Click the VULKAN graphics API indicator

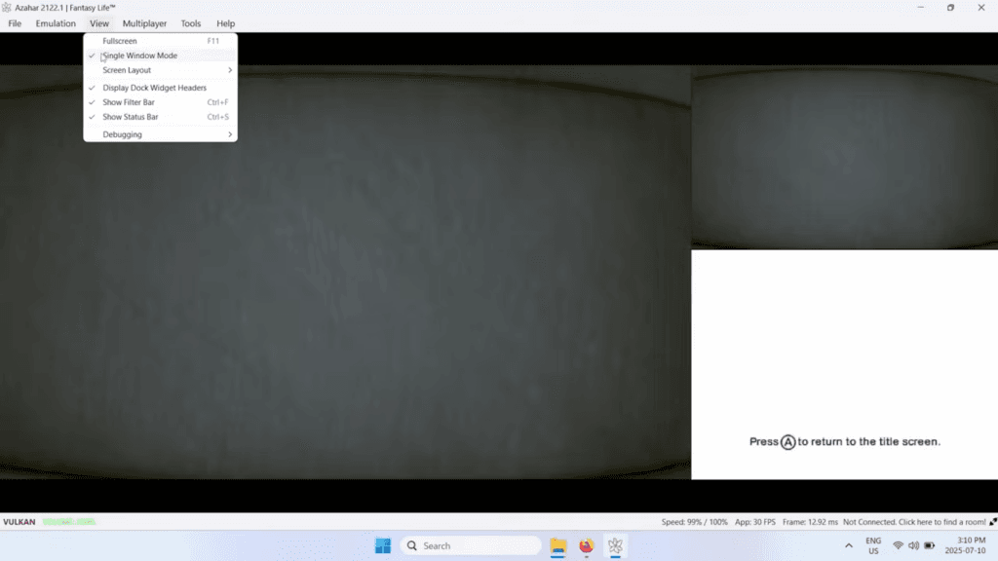(19, 522)
